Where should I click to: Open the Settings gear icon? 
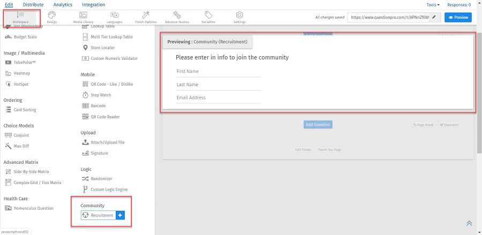click(x=239, y=15)
